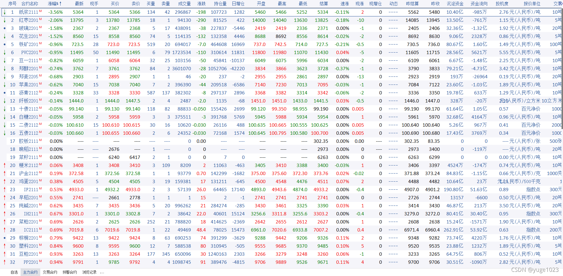Image resolution: width=563 pixels, height=276 pixels.
Task: Open the 交易合约 tab
Action: click(x=50, y=272)
